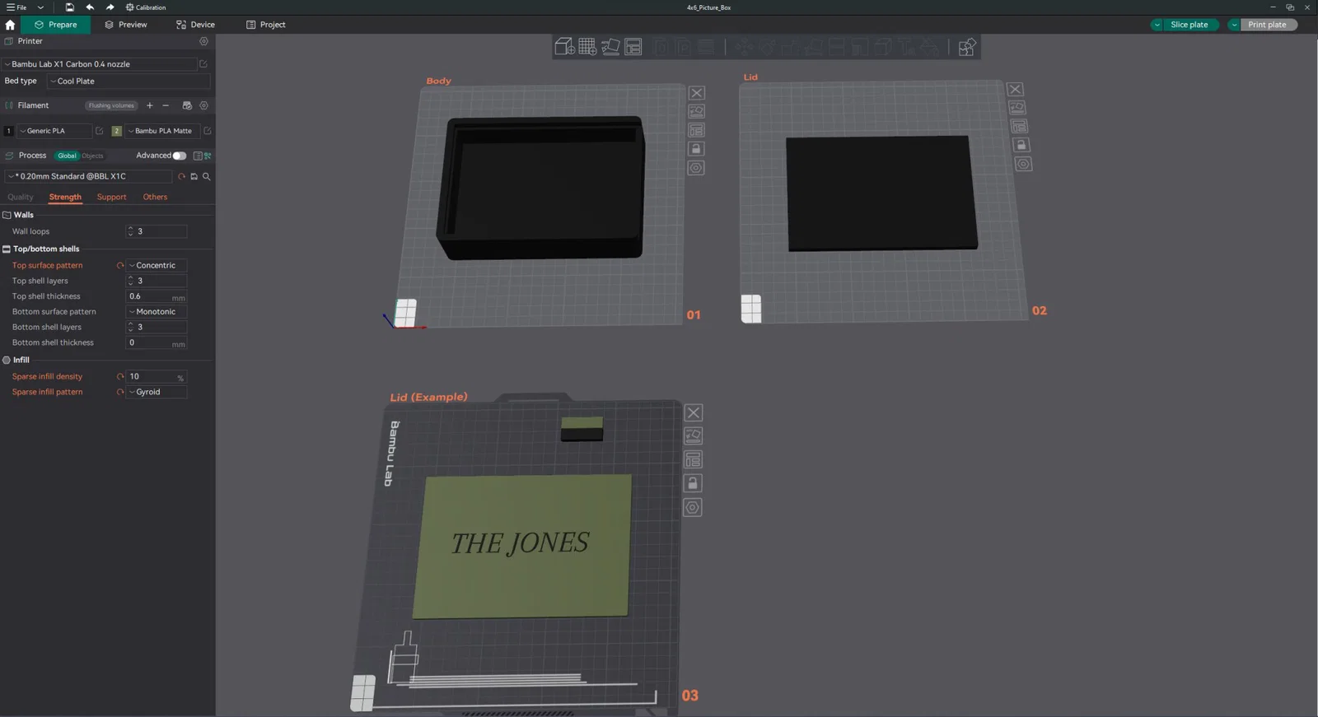Open the File menu
The image size is (1318, 717).
tap(16, 7)
